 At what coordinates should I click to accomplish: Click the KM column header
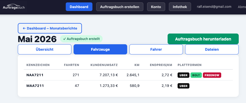pyautogui.click(x=137, y=65)
